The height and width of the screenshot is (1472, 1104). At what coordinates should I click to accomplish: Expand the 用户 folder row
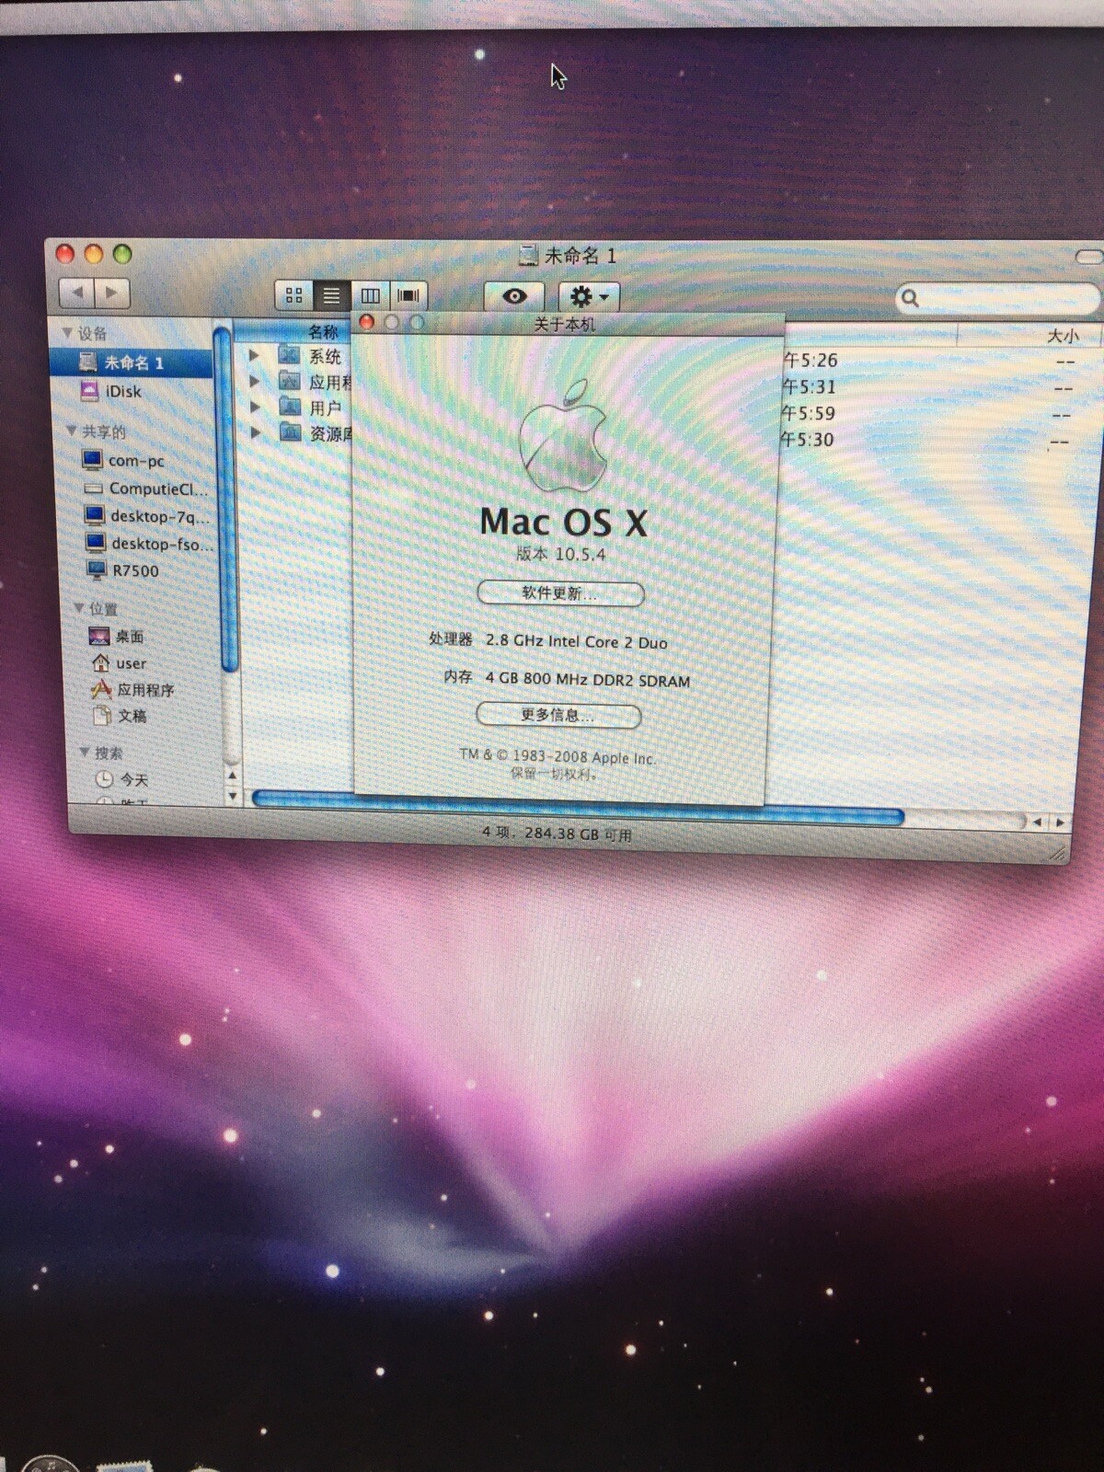[256, 406]
